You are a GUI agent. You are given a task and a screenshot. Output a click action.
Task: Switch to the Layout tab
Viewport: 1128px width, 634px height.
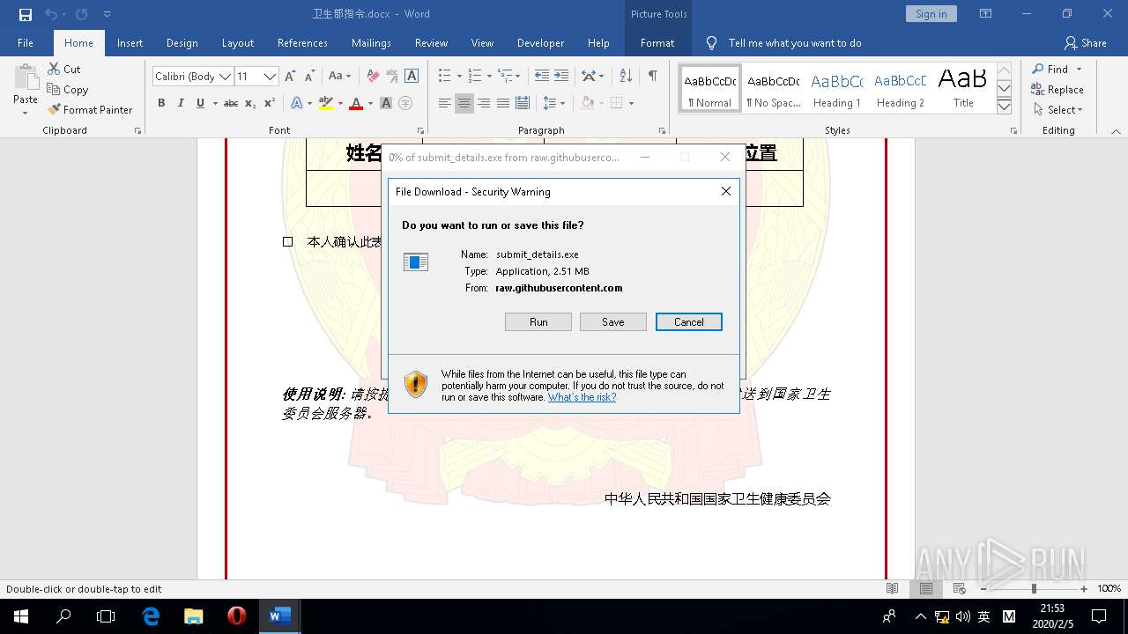pyautogui.click(x=237, y=42)
